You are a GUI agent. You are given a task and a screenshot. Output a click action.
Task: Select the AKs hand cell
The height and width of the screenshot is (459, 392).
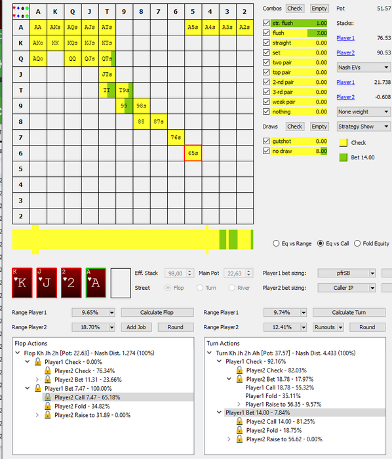[55, 28]
